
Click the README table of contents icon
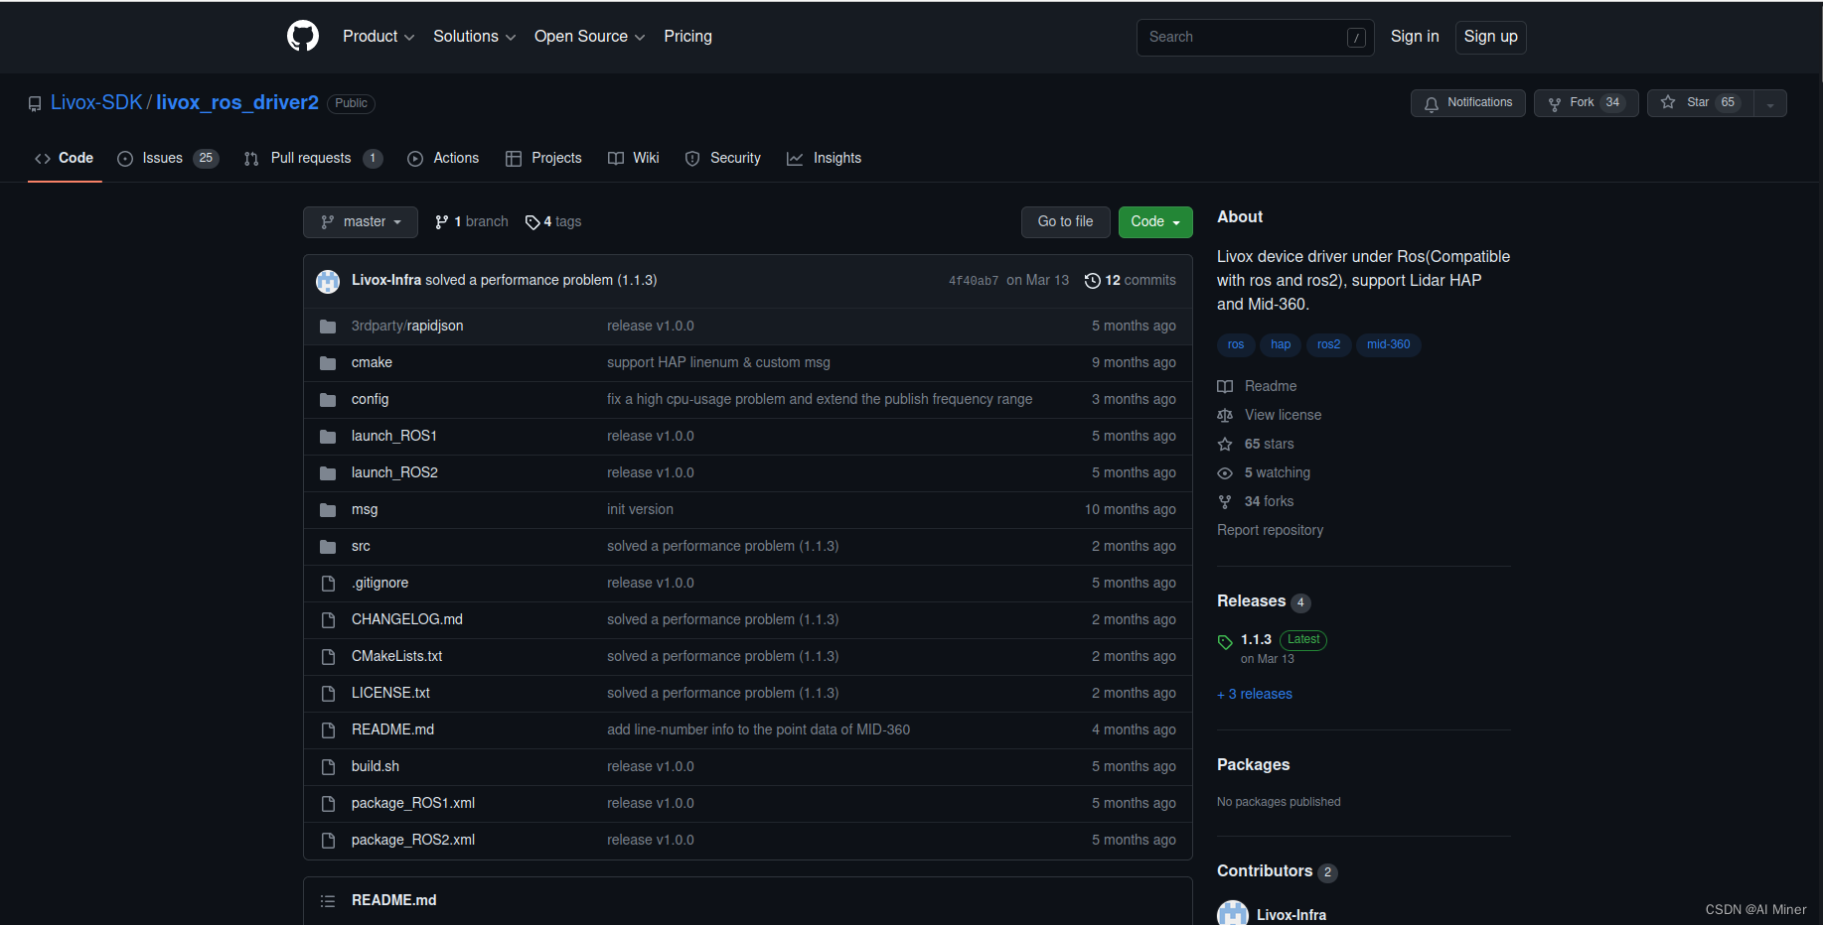(328, 901)
